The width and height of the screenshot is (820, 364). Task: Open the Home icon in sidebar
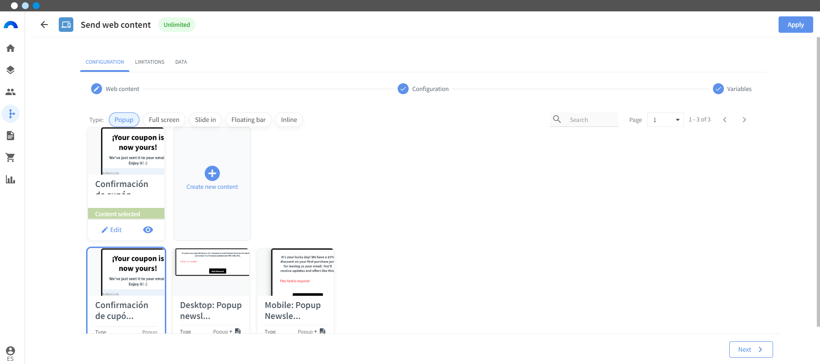[x=10, y=48]
